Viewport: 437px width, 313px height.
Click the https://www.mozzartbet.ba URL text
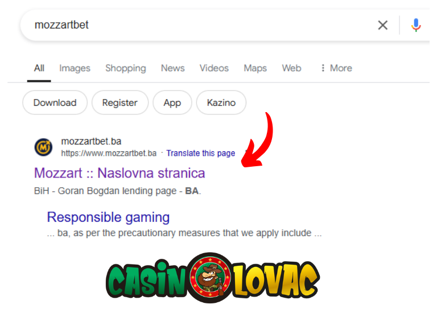coord(109,153)
